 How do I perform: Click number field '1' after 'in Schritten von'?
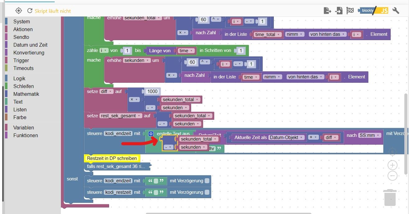[x=241, y=50]
